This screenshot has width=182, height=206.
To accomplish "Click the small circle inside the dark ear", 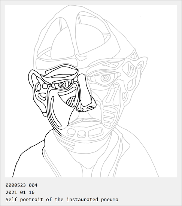I will coord(45,86).
